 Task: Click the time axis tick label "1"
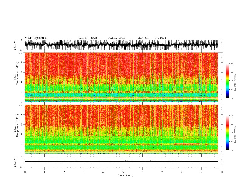44,172
